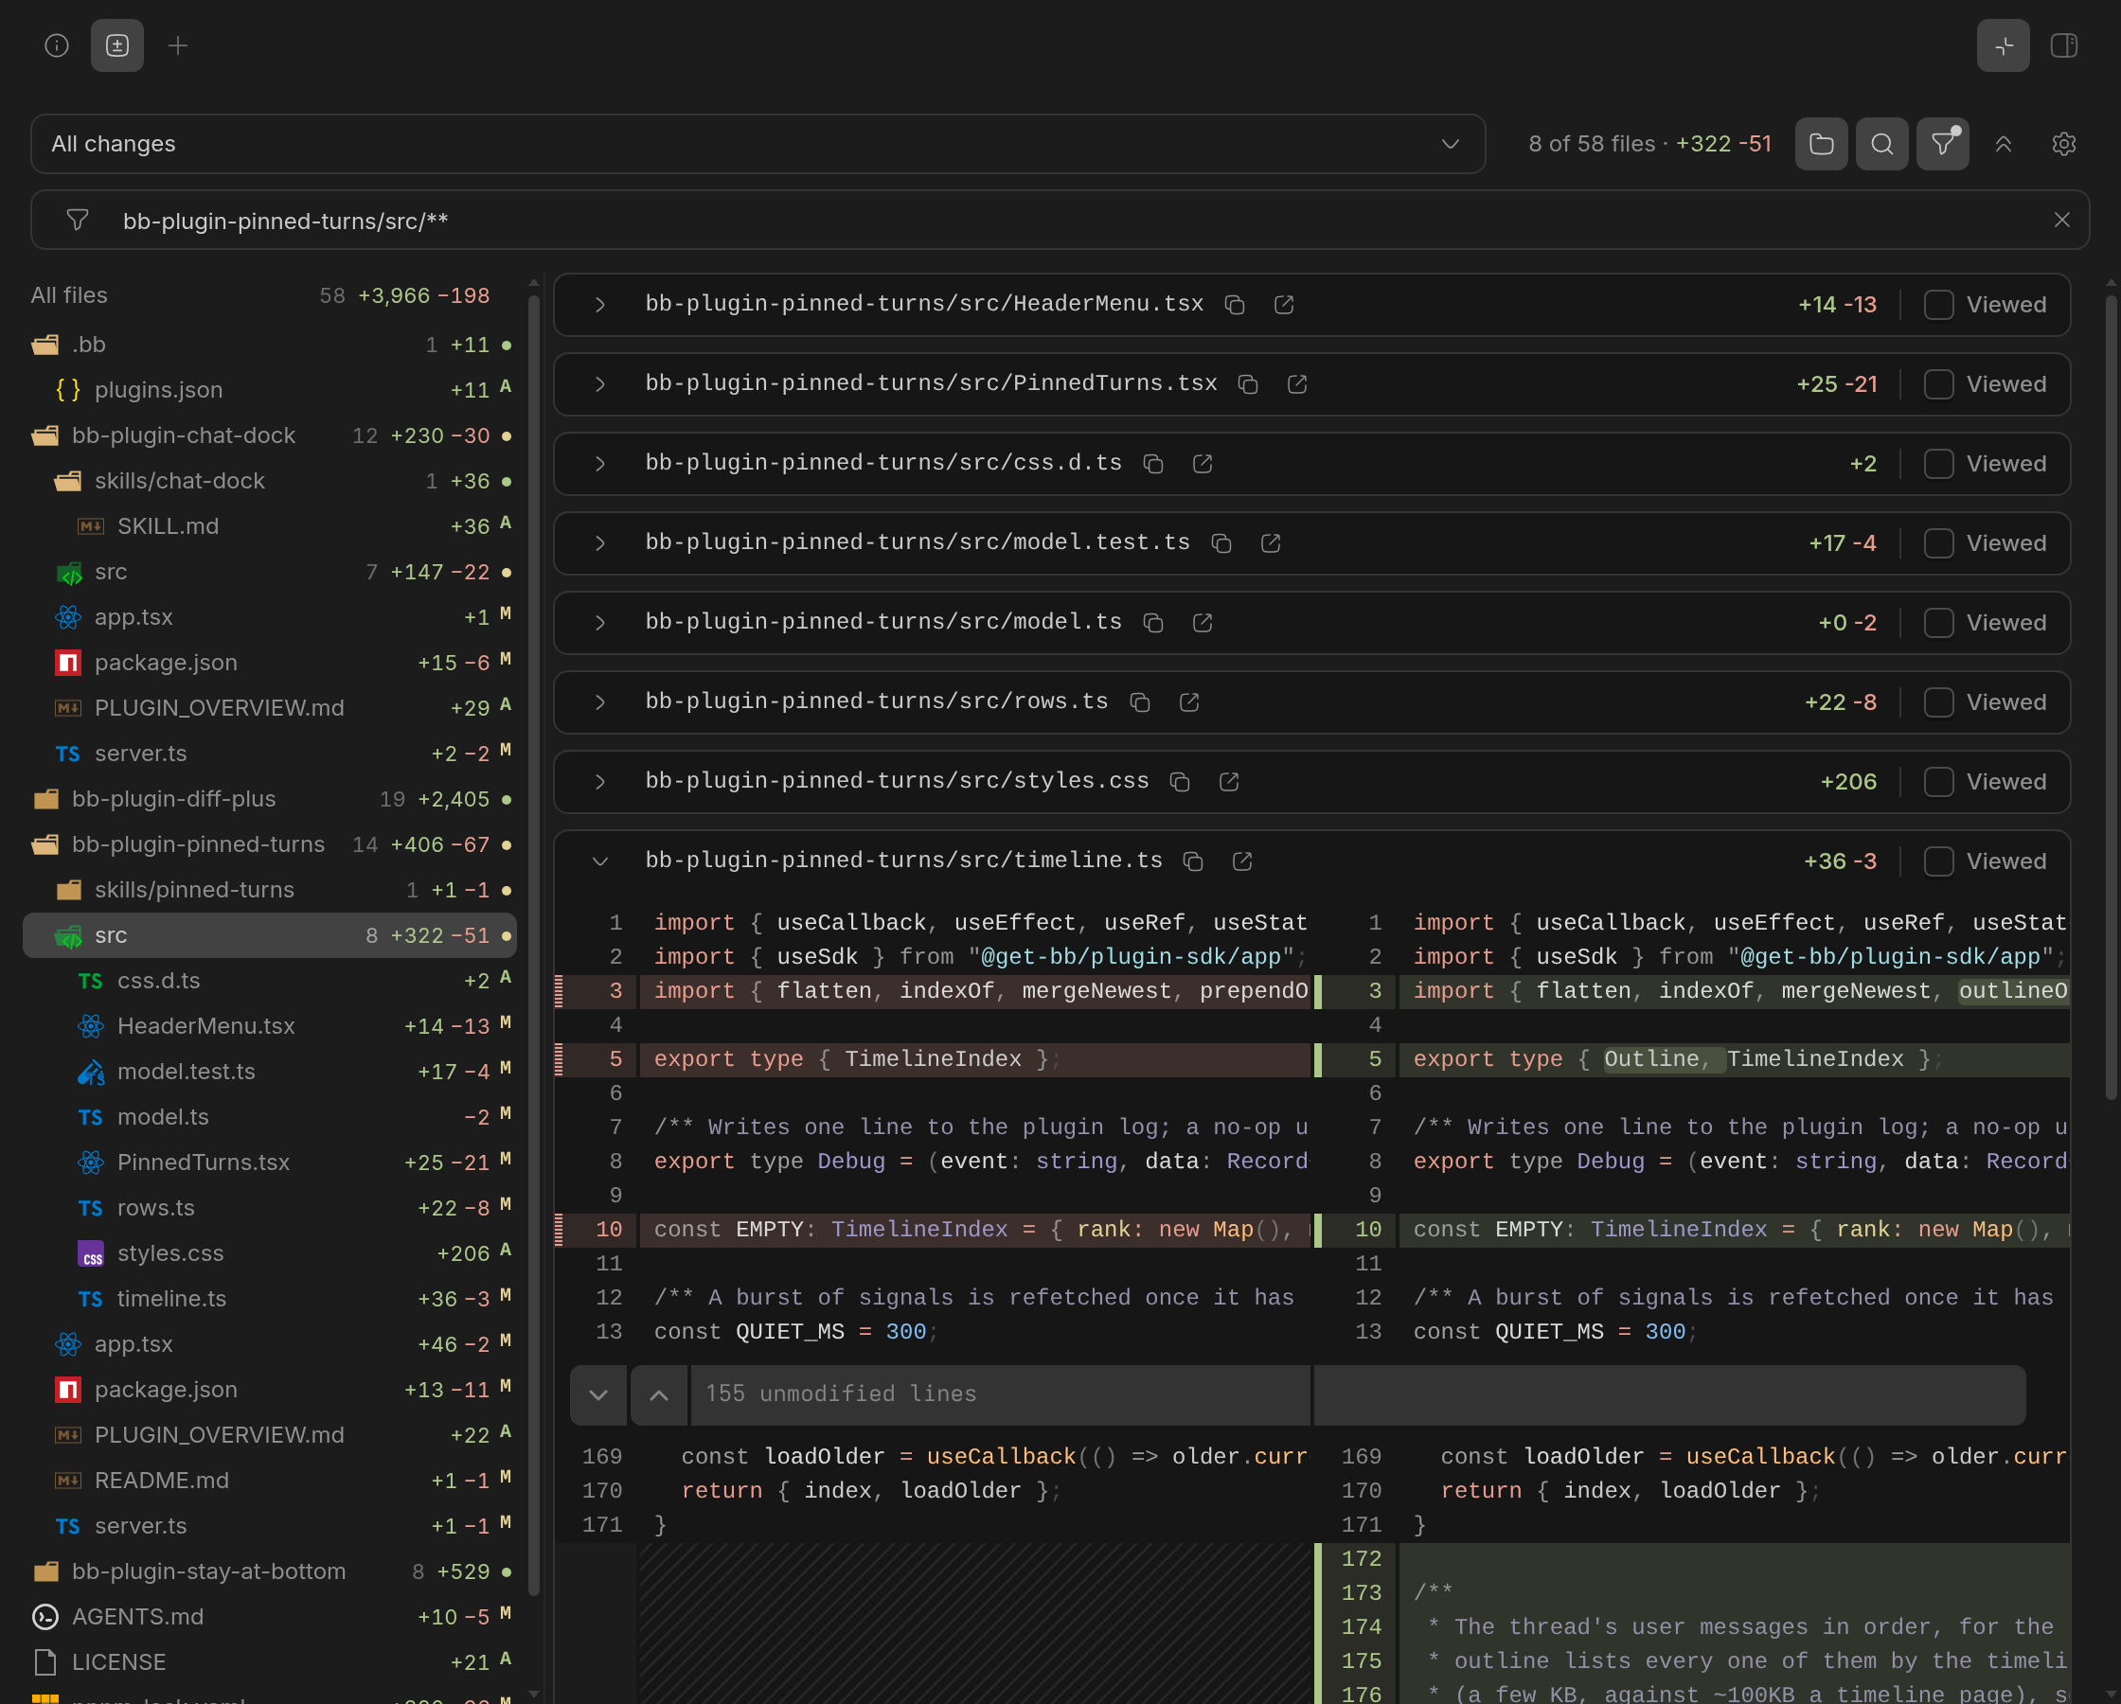2121x1704 pixels.
Task: Open AGENTS.md in file tree
Action: [x=270, y=1617]
